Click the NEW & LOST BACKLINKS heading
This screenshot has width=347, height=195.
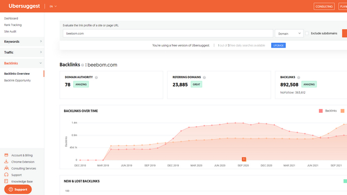tap(82, 181)
